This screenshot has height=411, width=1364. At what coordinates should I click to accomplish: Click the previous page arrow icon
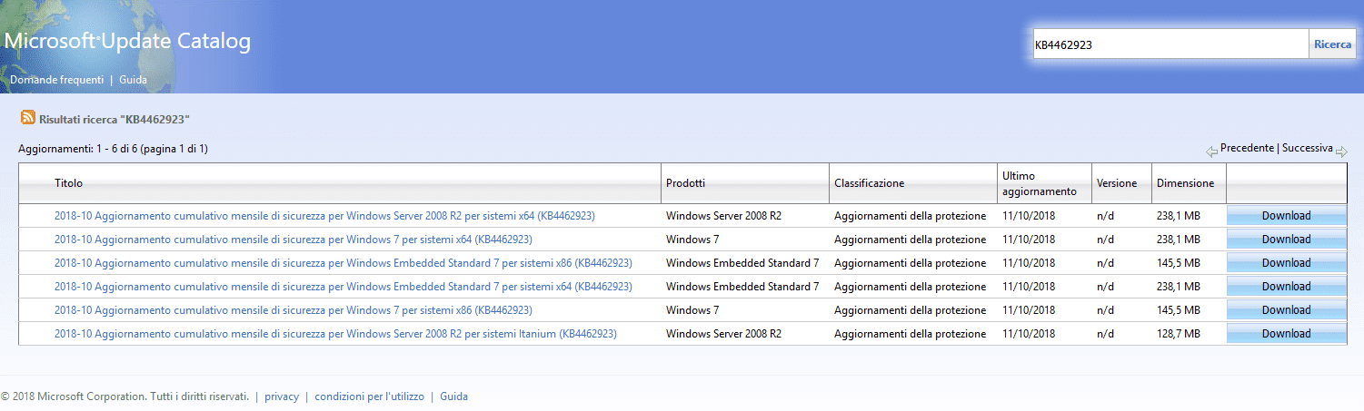[x=1211, y=152]
